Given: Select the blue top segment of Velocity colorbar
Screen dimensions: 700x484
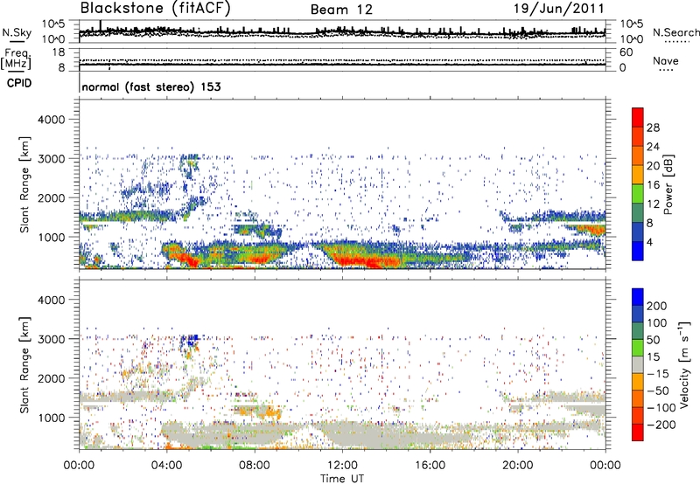Looking at the screenshot, I should (638, 297).
